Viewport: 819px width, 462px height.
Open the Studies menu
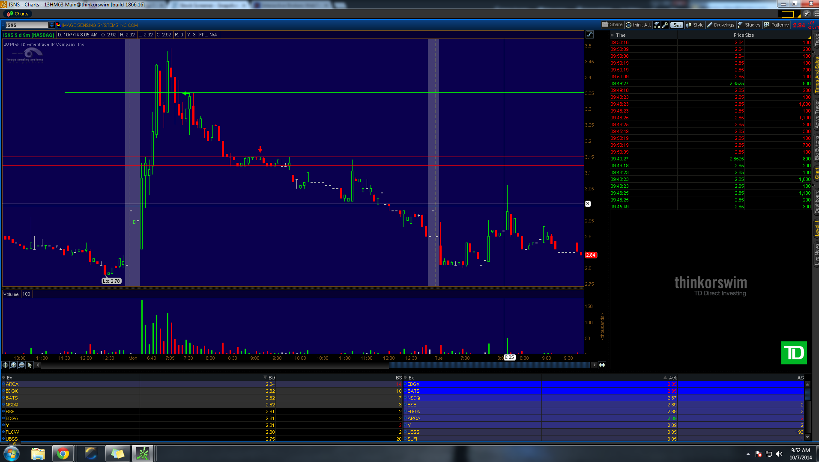(x=749, y=25)
